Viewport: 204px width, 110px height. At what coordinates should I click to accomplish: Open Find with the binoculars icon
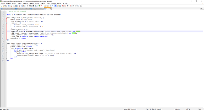tap(33, 6)
